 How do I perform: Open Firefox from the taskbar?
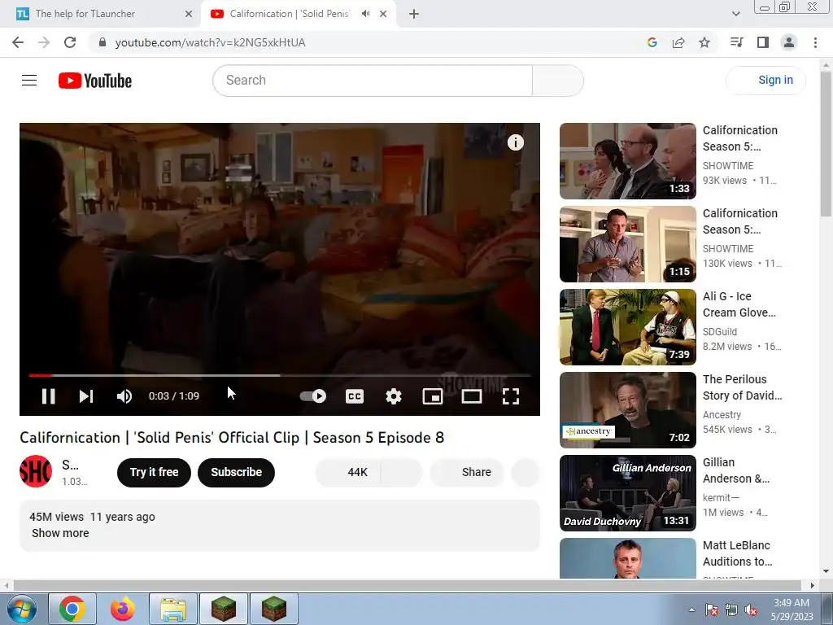click(123, 609)
